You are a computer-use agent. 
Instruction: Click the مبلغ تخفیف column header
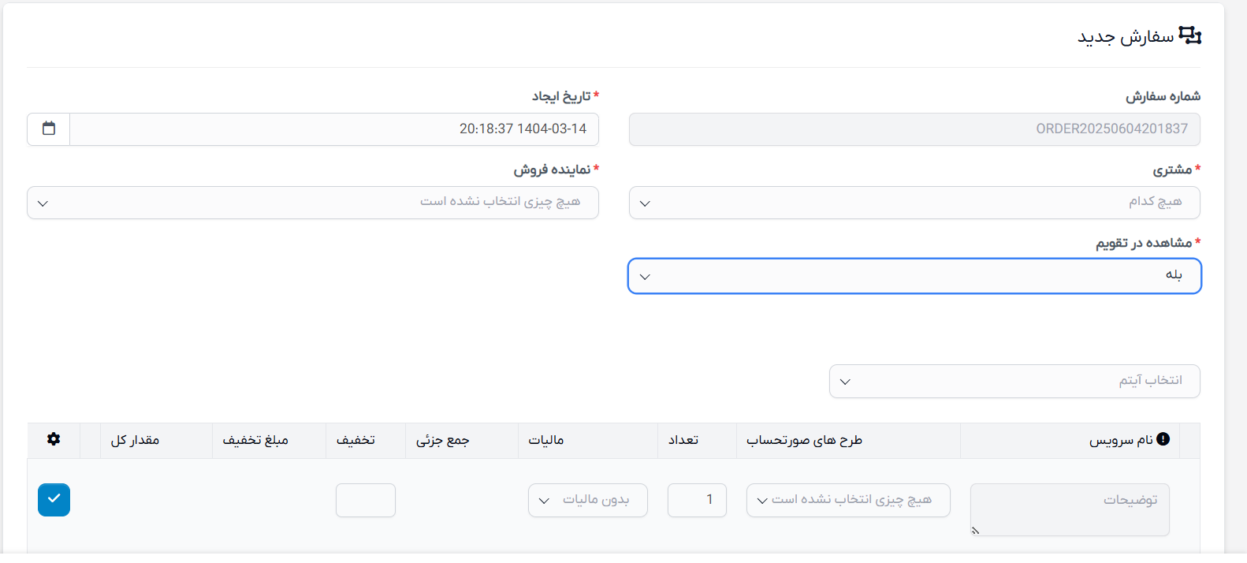pos(255,440)
